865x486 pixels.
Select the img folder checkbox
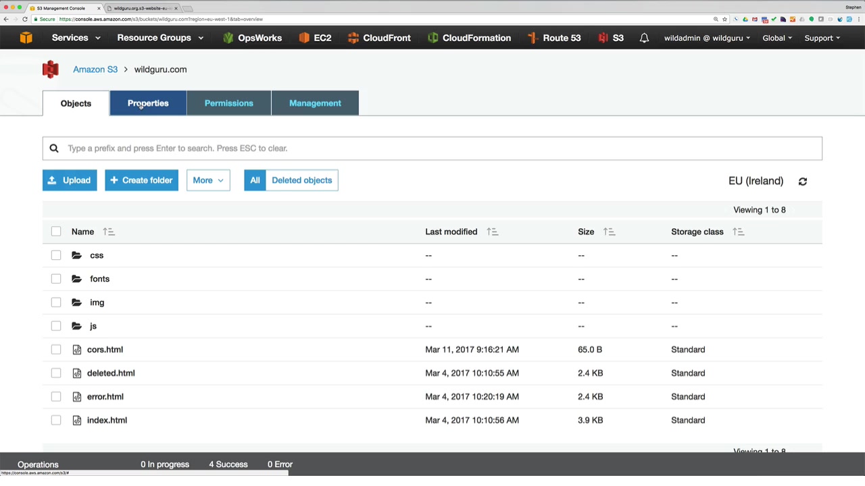click(x=56, y=302)
